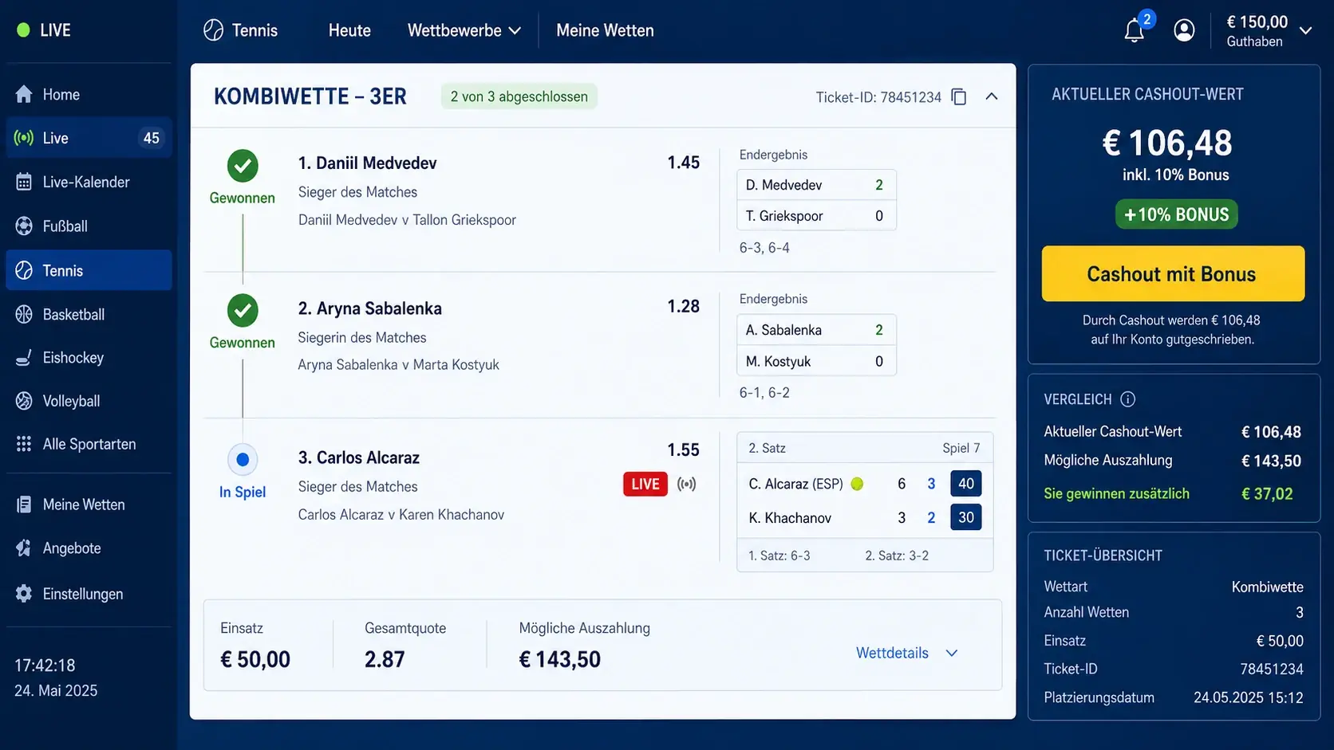1334x750 pixels.
Task: Open the Heute tab in the top bar
Action: point(349,30)
